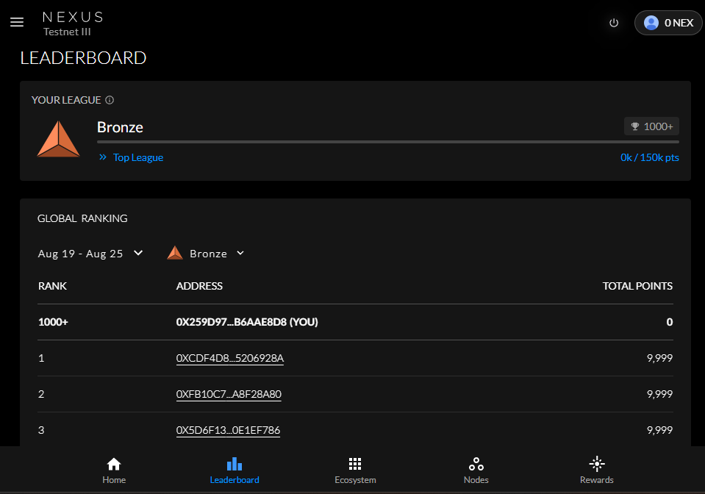Click the power disconnect icon
The height and width of the screenshot is (494, 705).
tap(613, 23)
